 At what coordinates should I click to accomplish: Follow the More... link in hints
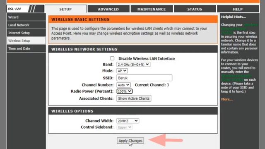(227, 99)
